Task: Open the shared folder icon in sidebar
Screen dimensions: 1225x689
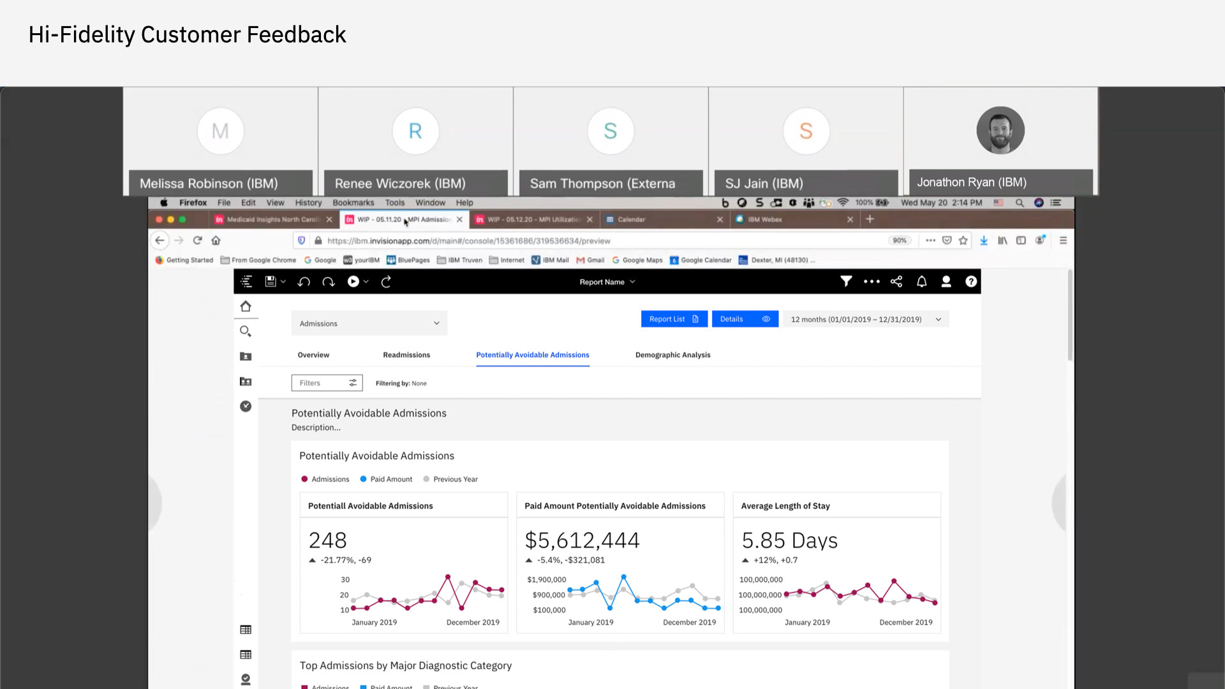Action: pos(246,381)
